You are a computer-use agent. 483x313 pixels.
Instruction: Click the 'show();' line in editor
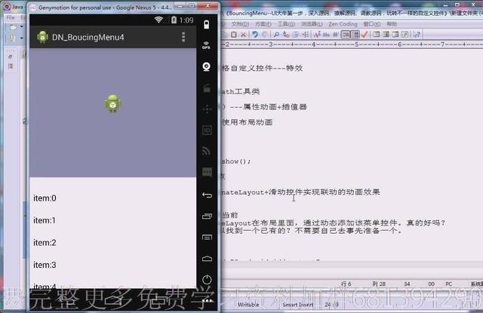236,161
